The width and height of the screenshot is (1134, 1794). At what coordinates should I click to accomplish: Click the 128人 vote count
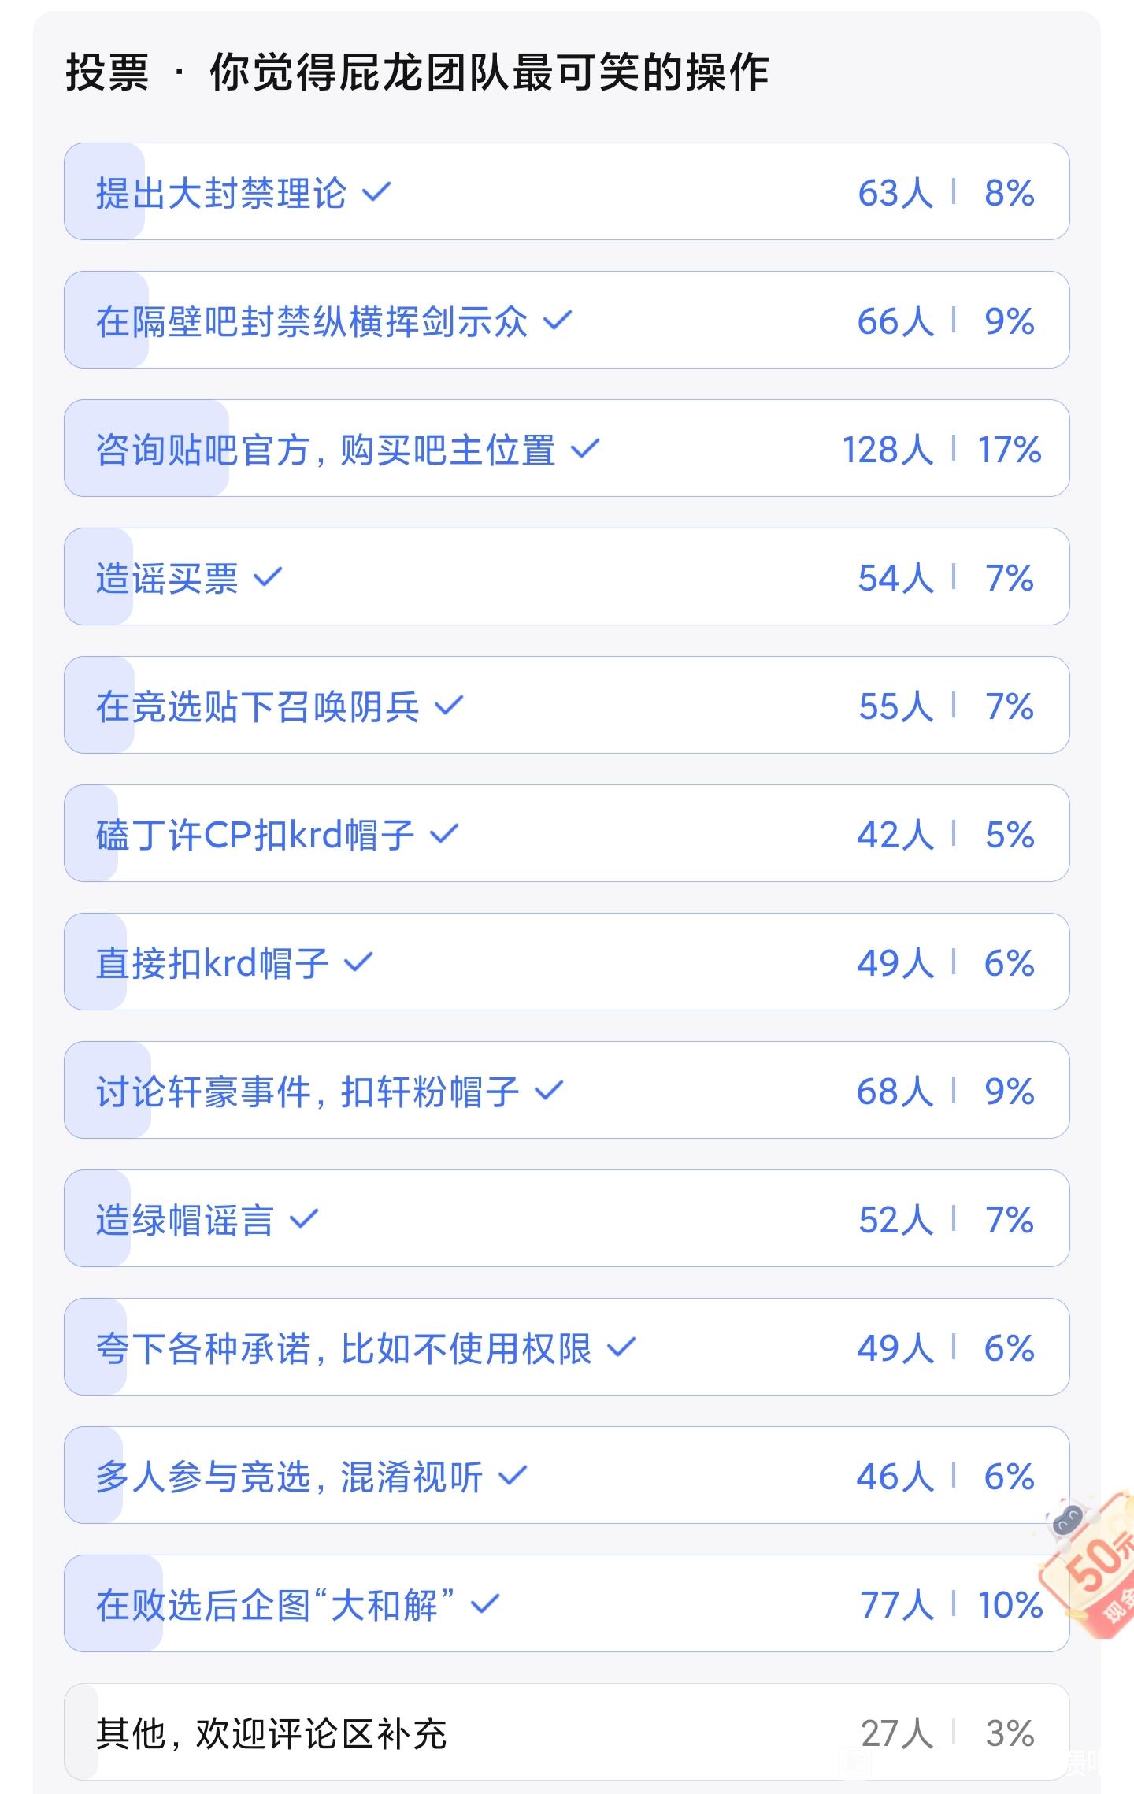tap(888, 450)
